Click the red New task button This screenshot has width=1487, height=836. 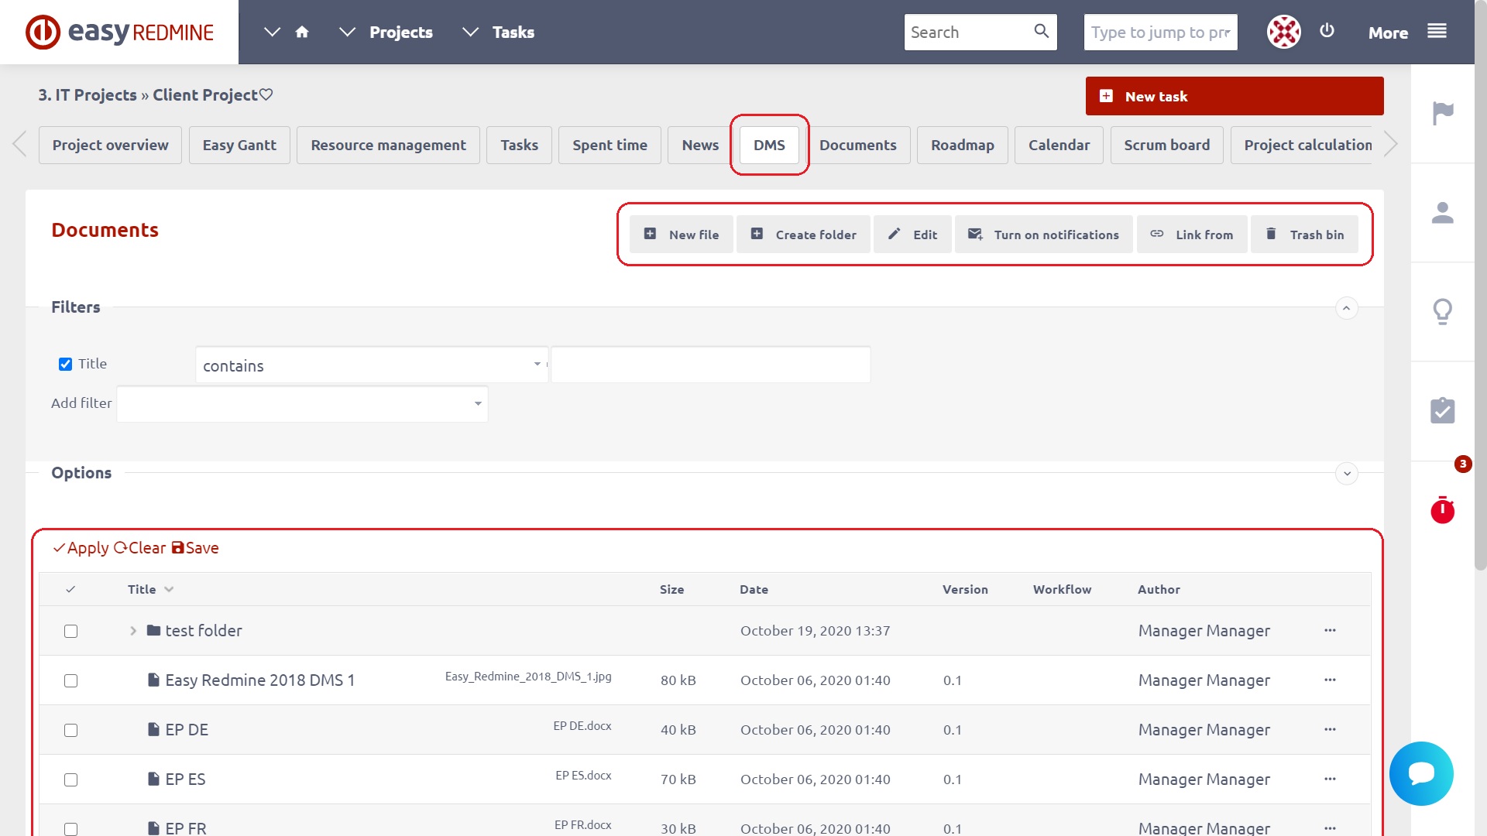point(1235,96)
